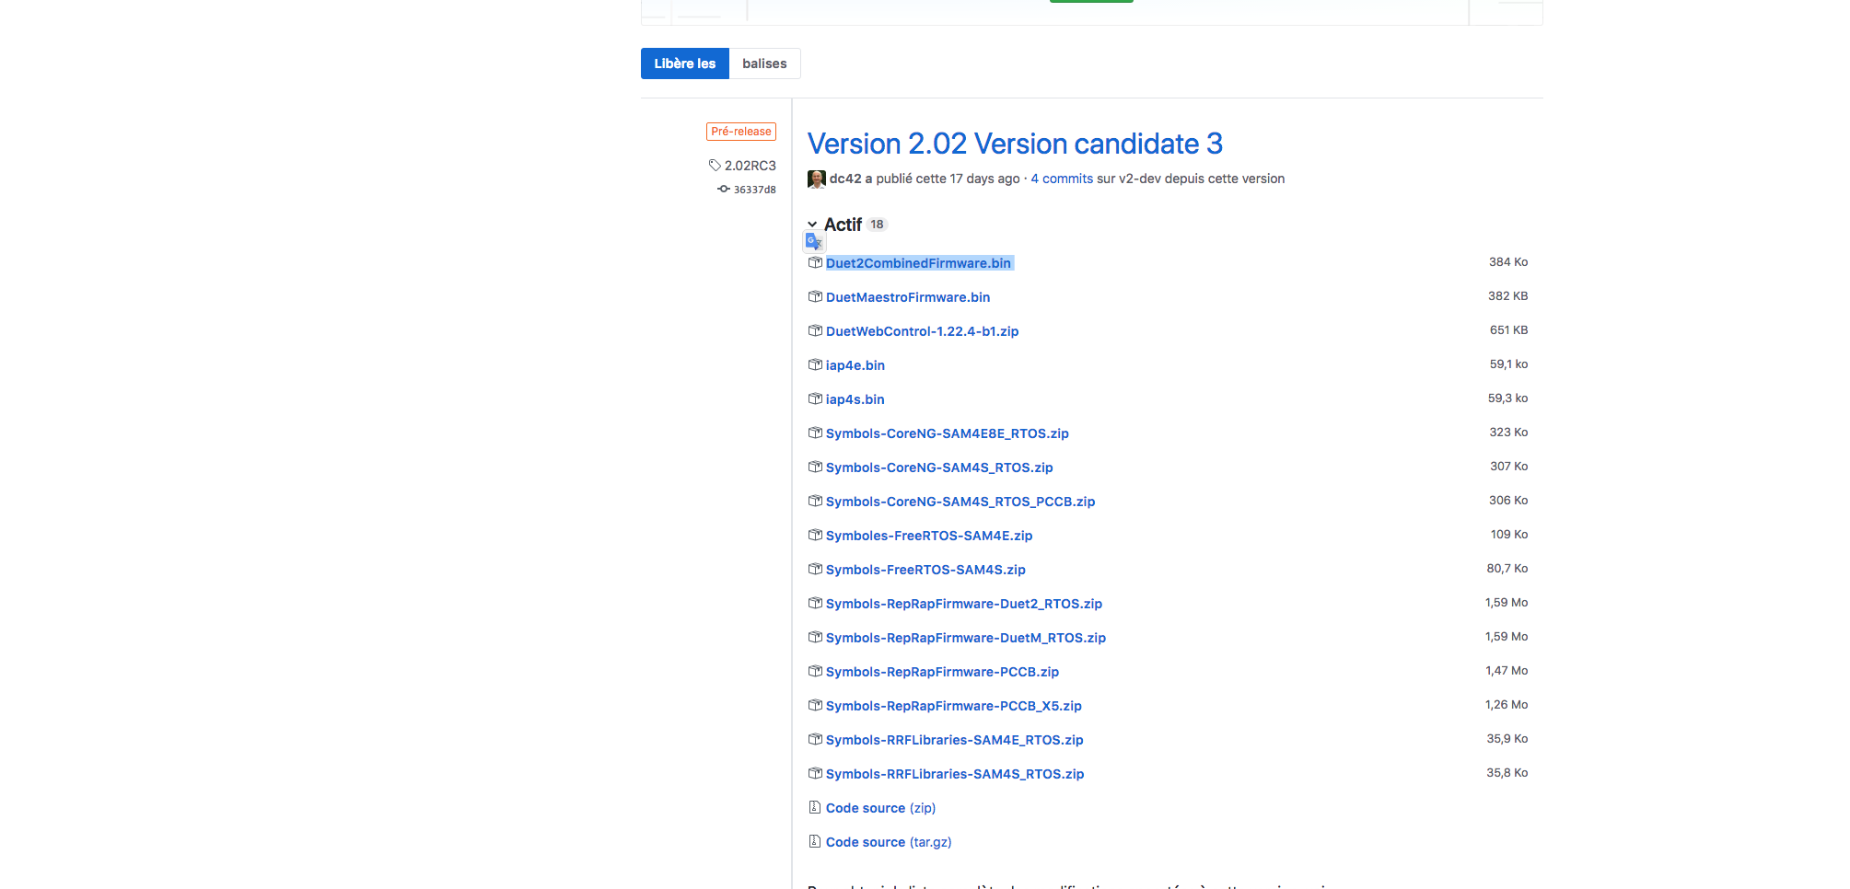Collapse the Actif assets section
The width and height of the screenshot is (1850, 889).
click(812, 225)
